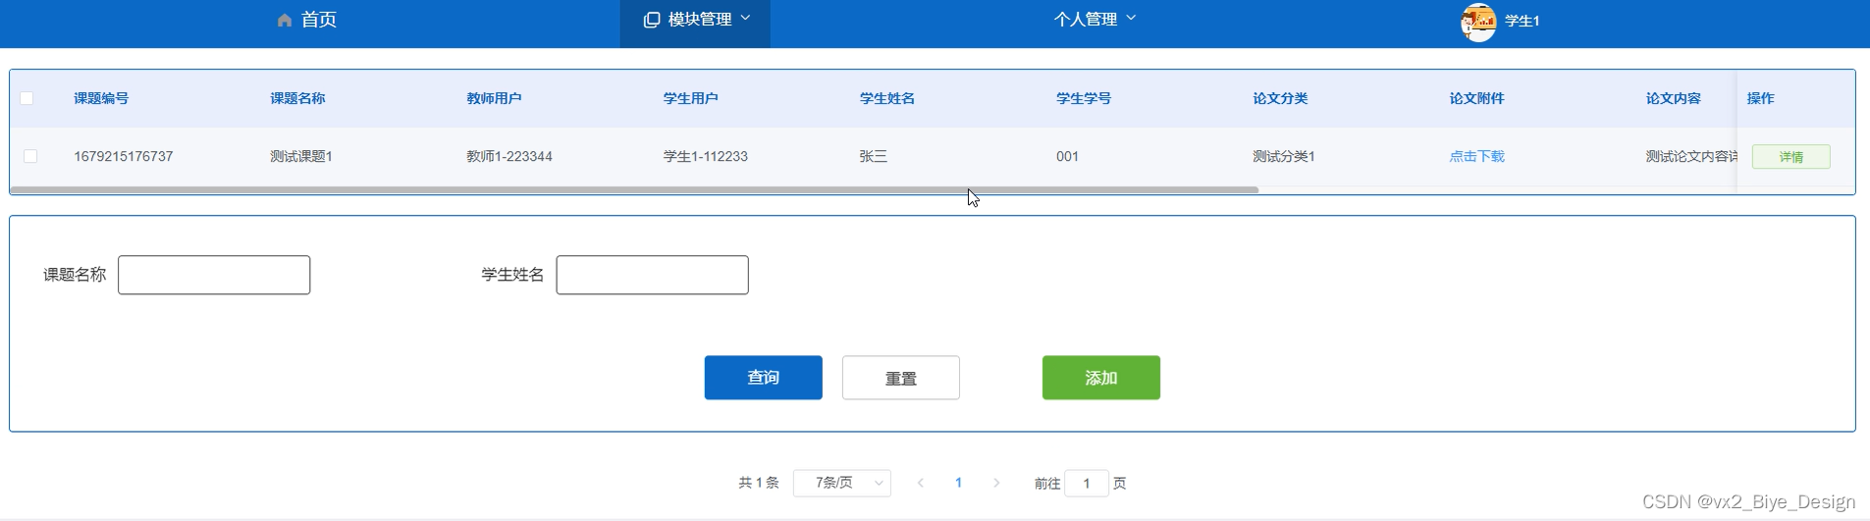Screen dimensions: 1870x521
Task: Click the 学生学号 column header
Action: 1084,98
